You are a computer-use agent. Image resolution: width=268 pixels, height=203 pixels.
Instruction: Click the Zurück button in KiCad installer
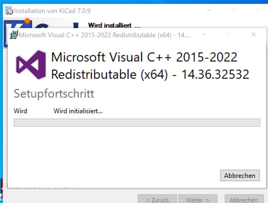pos(157,199)
